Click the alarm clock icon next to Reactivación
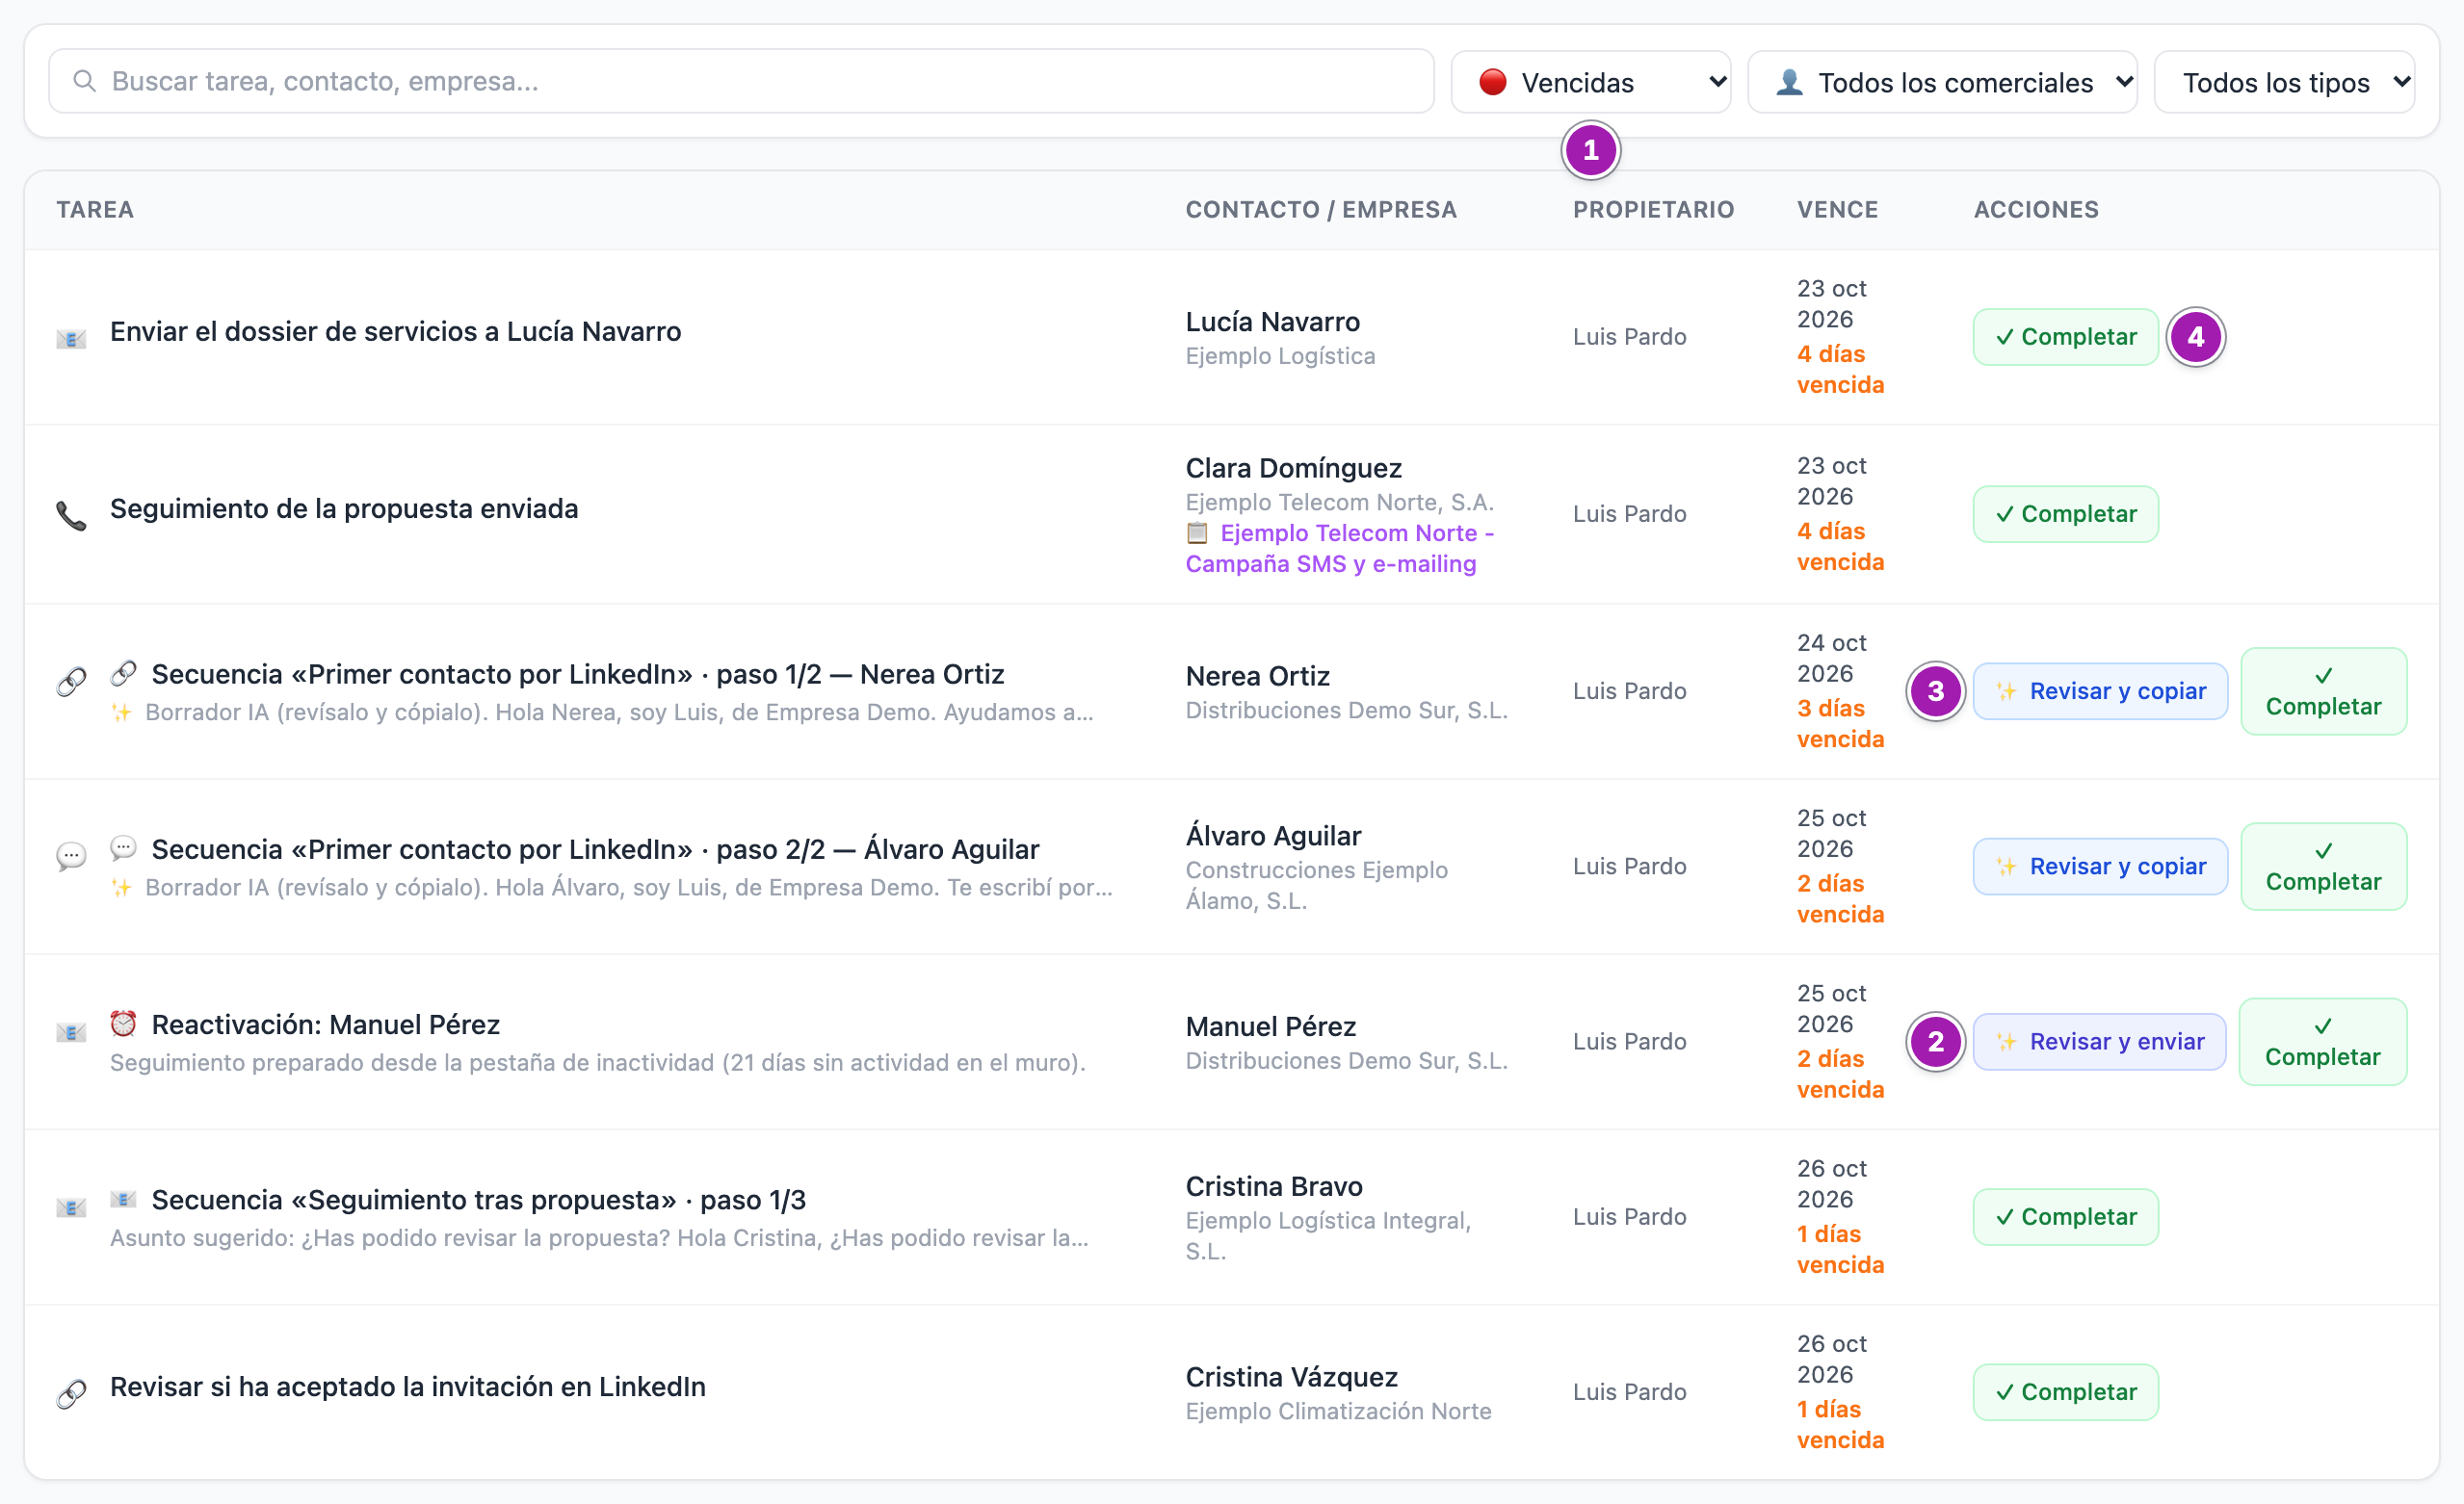The height and width of the screenshot is (1504, 2464). pos(123,1024)
